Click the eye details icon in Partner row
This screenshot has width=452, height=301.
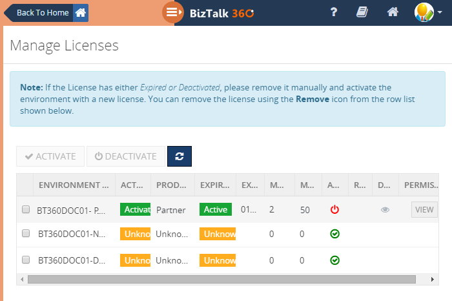385,210
